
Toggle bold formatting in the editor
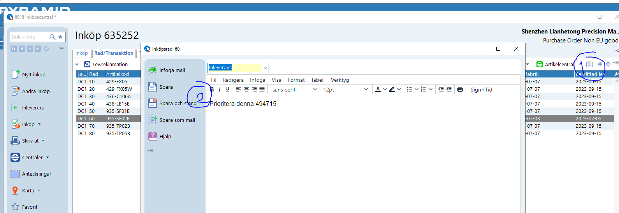point(212,89)
